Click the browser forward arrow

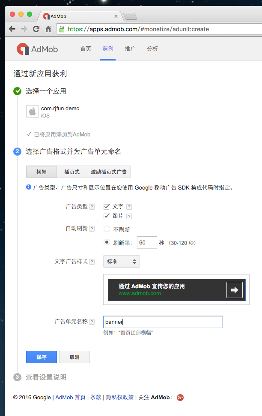(24, 29)
